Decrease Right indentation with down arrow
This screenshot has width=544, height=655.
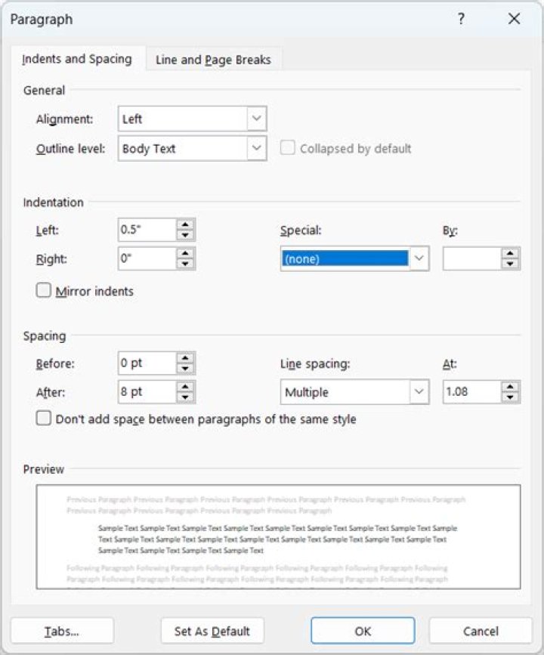[185, 264]
